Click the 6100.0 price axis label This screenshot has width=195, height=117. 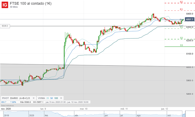click(190, 54)
